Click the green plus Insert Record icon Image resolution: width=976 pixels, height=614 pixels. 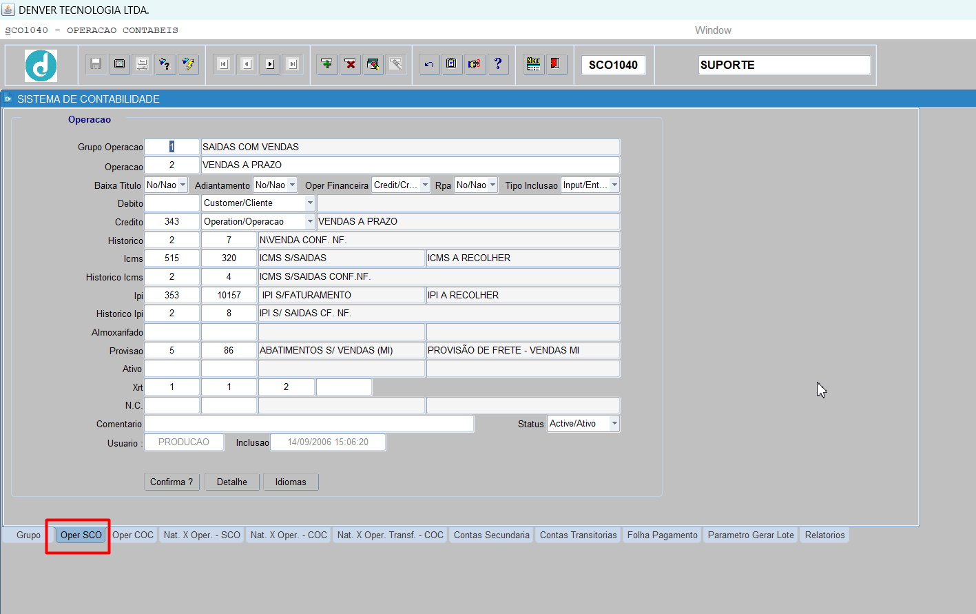click(327, 64)
